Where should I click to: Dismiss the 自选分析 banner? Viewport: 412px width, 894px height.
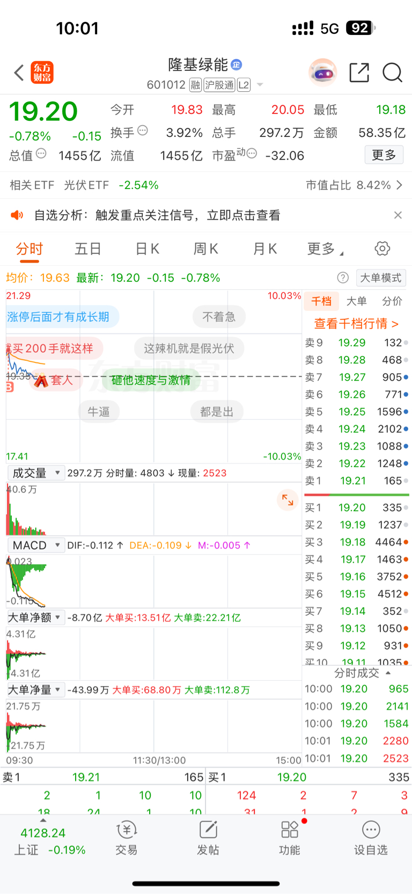398,215
